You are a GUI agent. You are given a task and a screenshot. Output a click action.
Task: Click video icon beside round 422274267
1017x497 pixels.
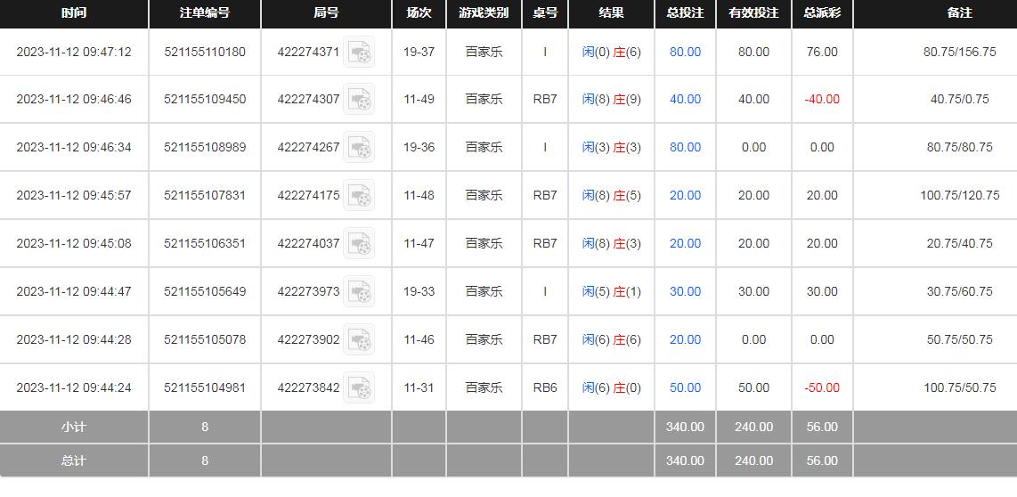(359, 148)
